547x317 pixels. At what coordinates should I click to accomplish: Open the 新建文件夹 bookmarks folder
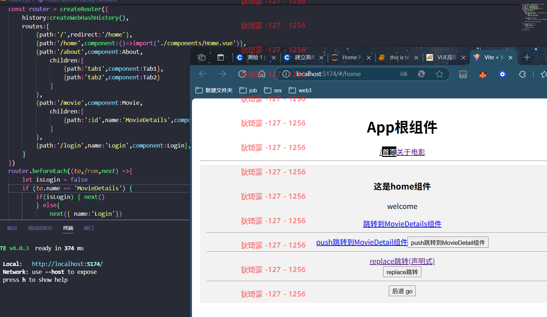click(214, 90)
